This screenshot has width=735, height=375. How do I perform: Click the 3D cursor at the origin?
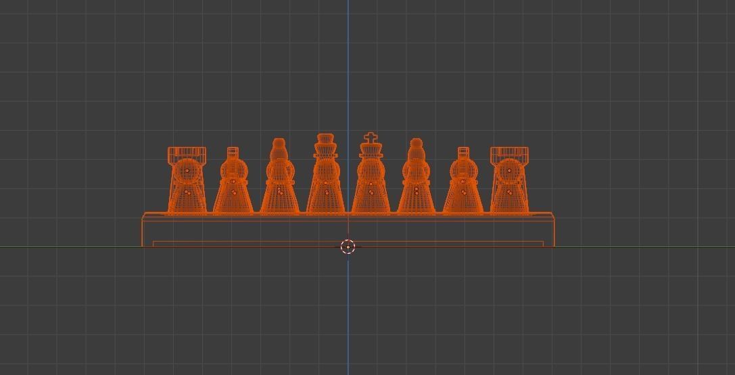(x=348, y=246)
